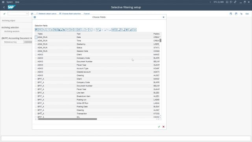252x142 pixels.
Task: Select the BFIT_A Posting Date checkbox
Action: coord(36,106)
